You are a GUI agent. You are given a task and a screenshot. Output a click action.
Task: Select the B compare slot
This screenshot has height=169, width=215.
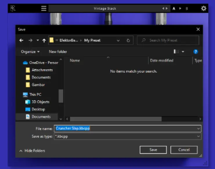[187, 9]
